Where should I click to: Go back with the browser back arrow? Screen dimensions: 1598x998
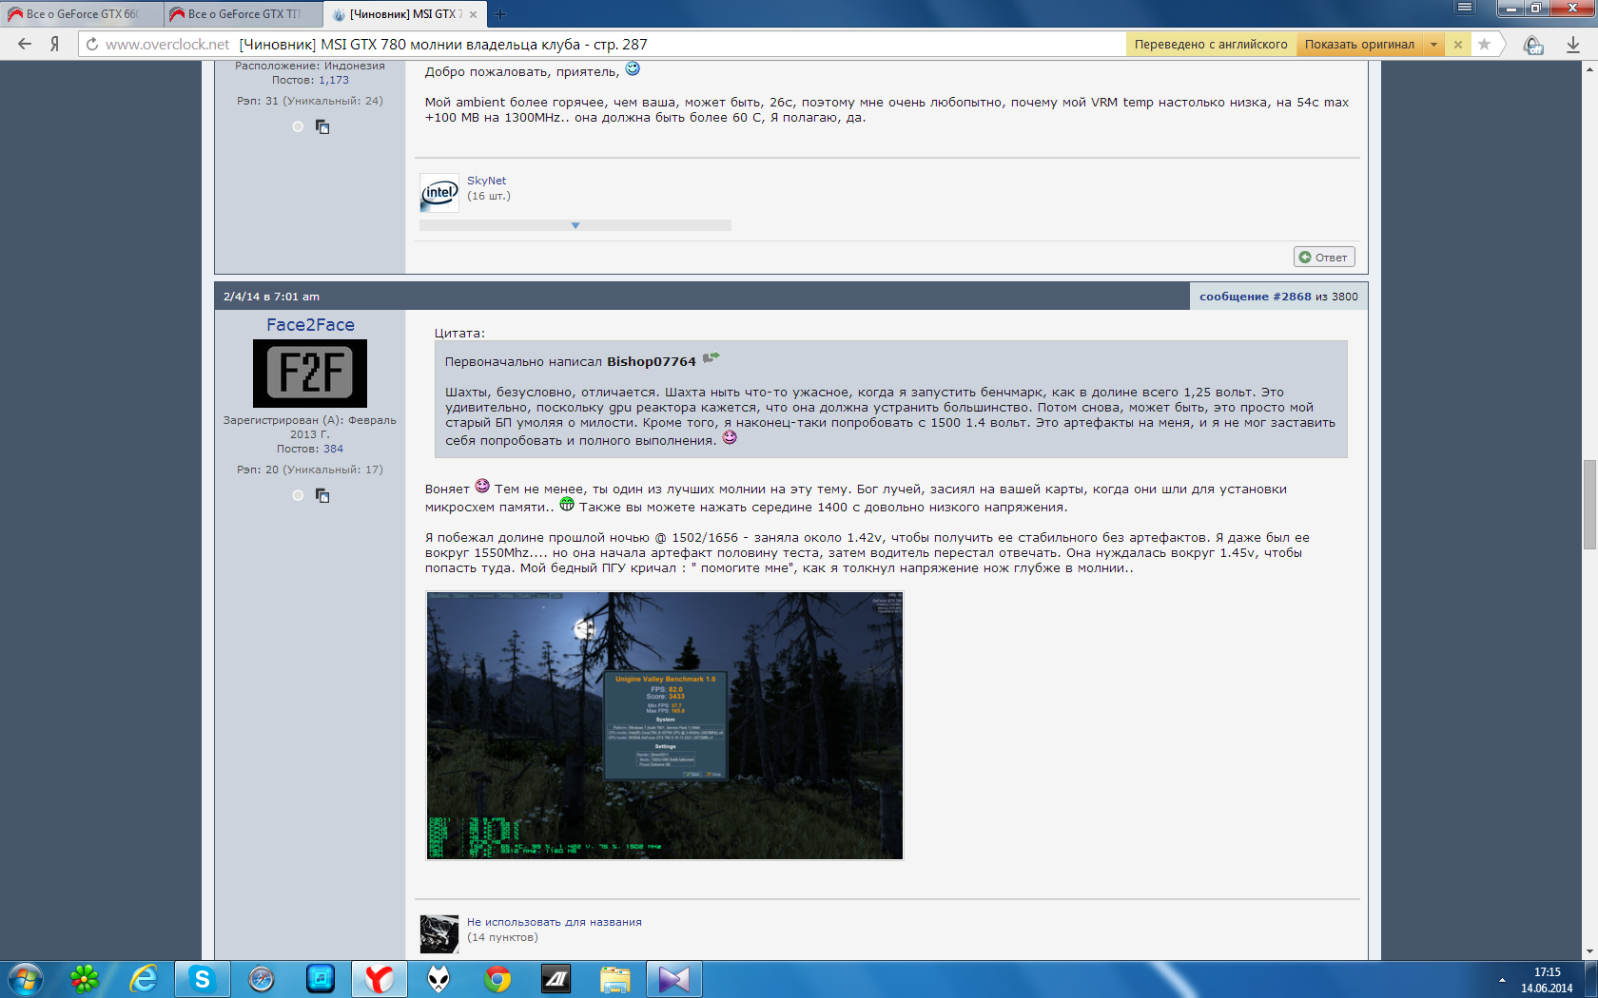tap(25, 44)
